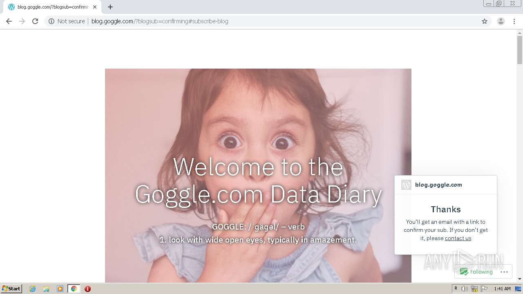Open the Opera icon in the taskbar

click(x=87, y=289)
